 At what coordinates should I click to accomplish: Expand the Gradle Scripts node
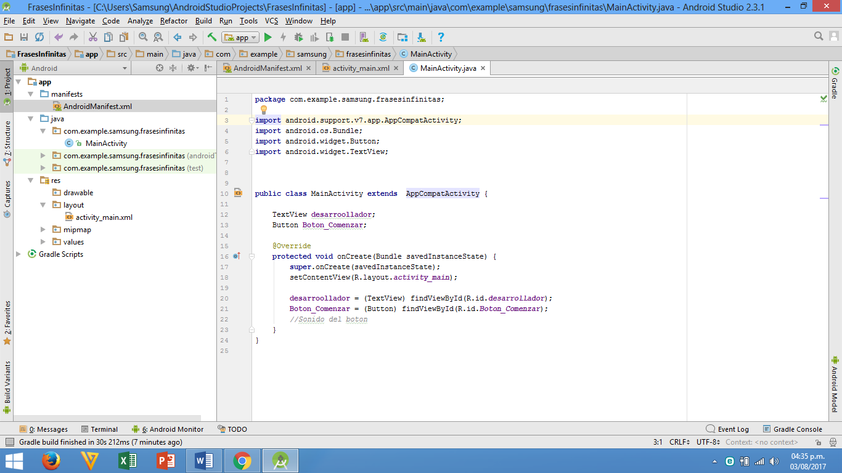(x=18, y=254)
